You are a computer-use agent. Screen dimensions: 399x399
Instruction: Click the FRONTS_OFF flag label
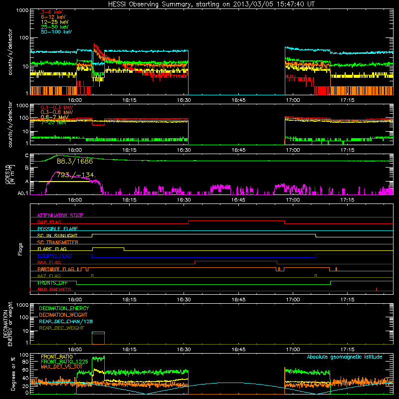tap(52, 283)
